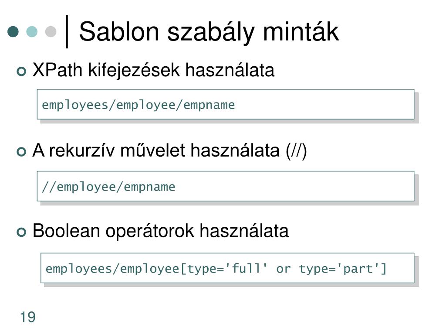Image resolution: width=446 pixels, height=335 pixels.
Task: Click the (//) symbol in second heading
Action: [296, 151]
